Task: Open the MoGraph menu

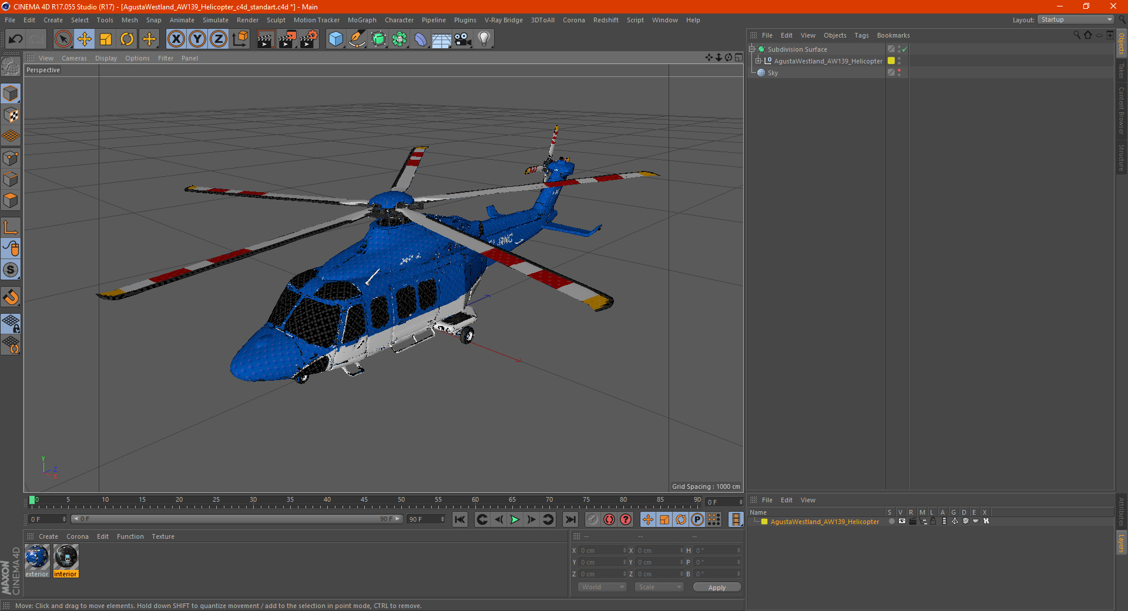Action: 362,20
